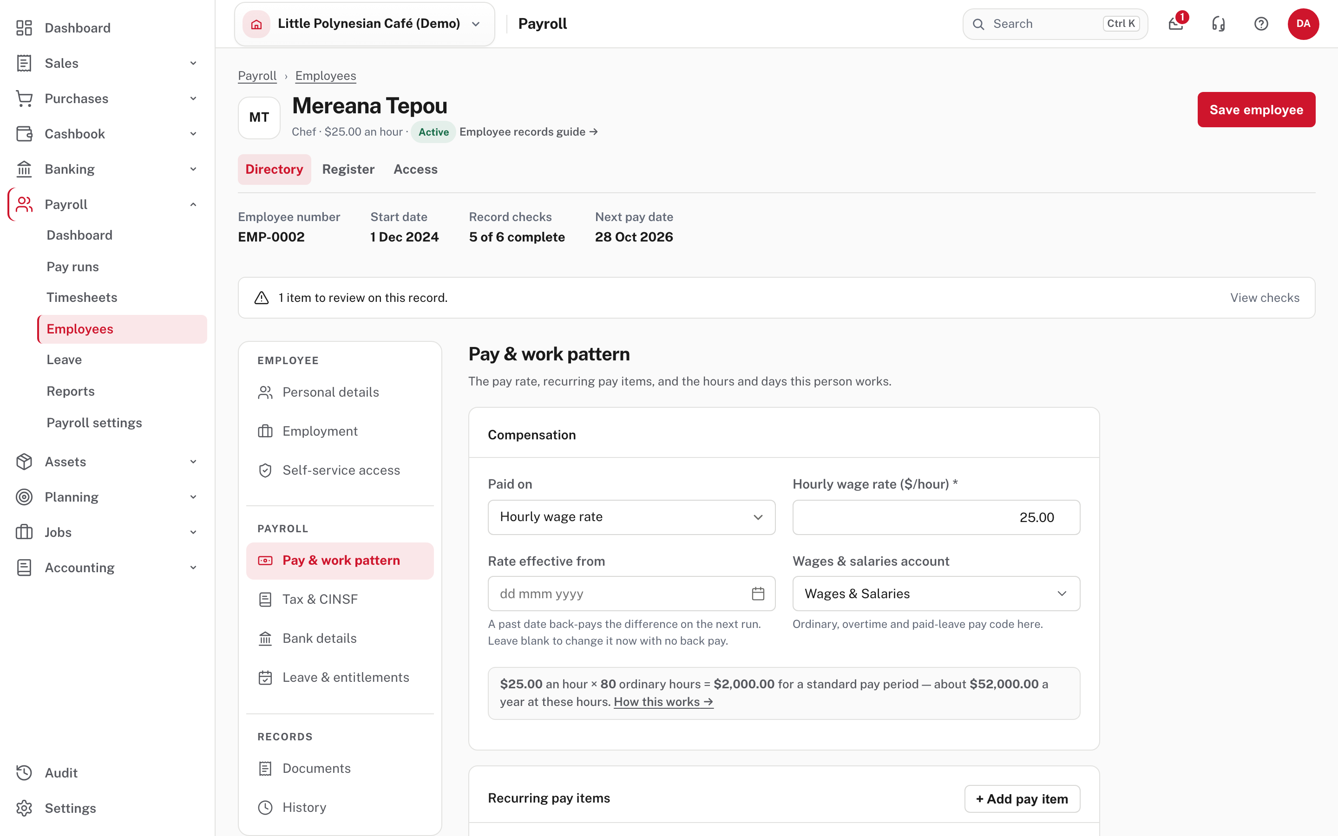Switch to the Access tab
The height and width of the screenshot is (836, 1338).
pyautogui.click(x=415, y=169)
